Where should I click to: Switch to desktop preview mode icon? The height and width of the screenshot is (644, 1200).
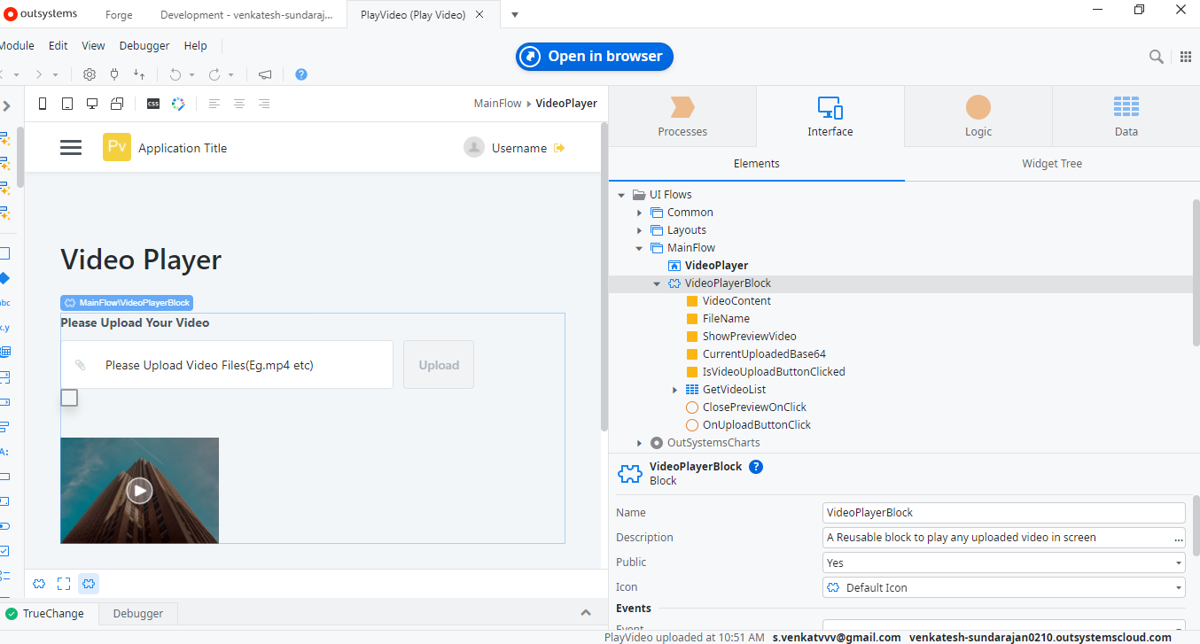[x=92, y=104]
